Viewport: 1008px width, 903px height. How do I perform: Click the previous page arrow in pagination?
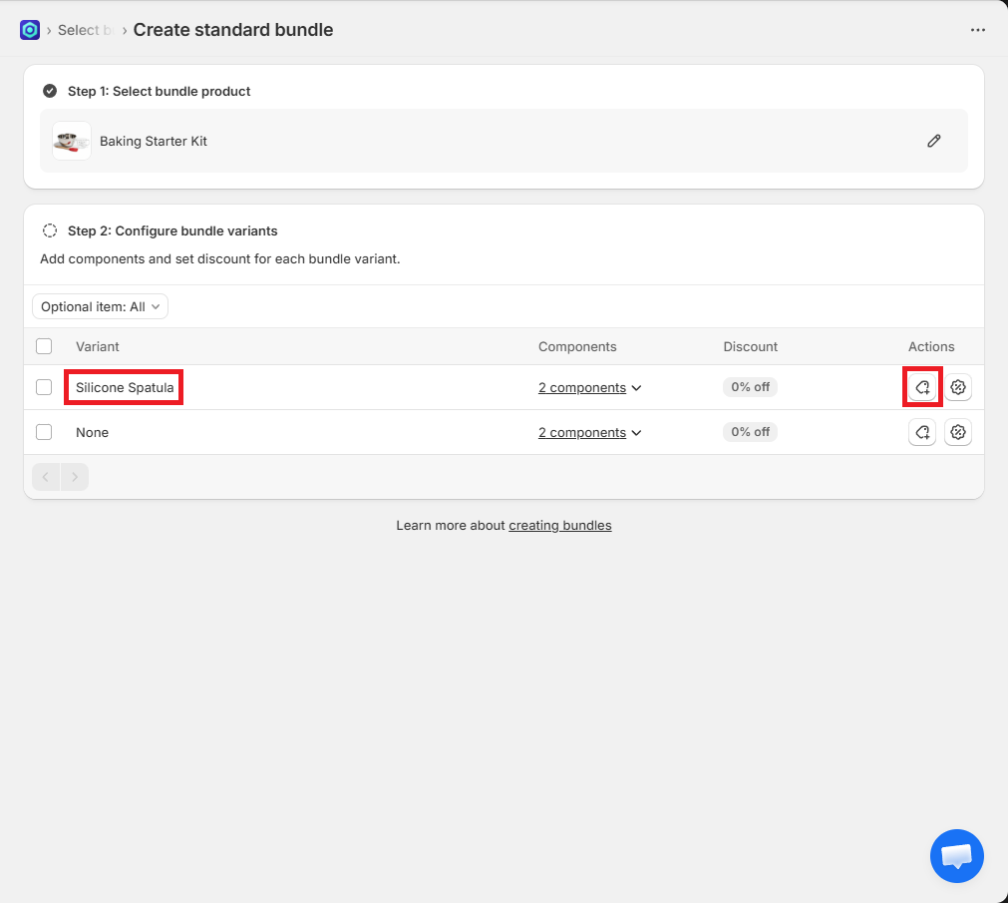(47, 477)
